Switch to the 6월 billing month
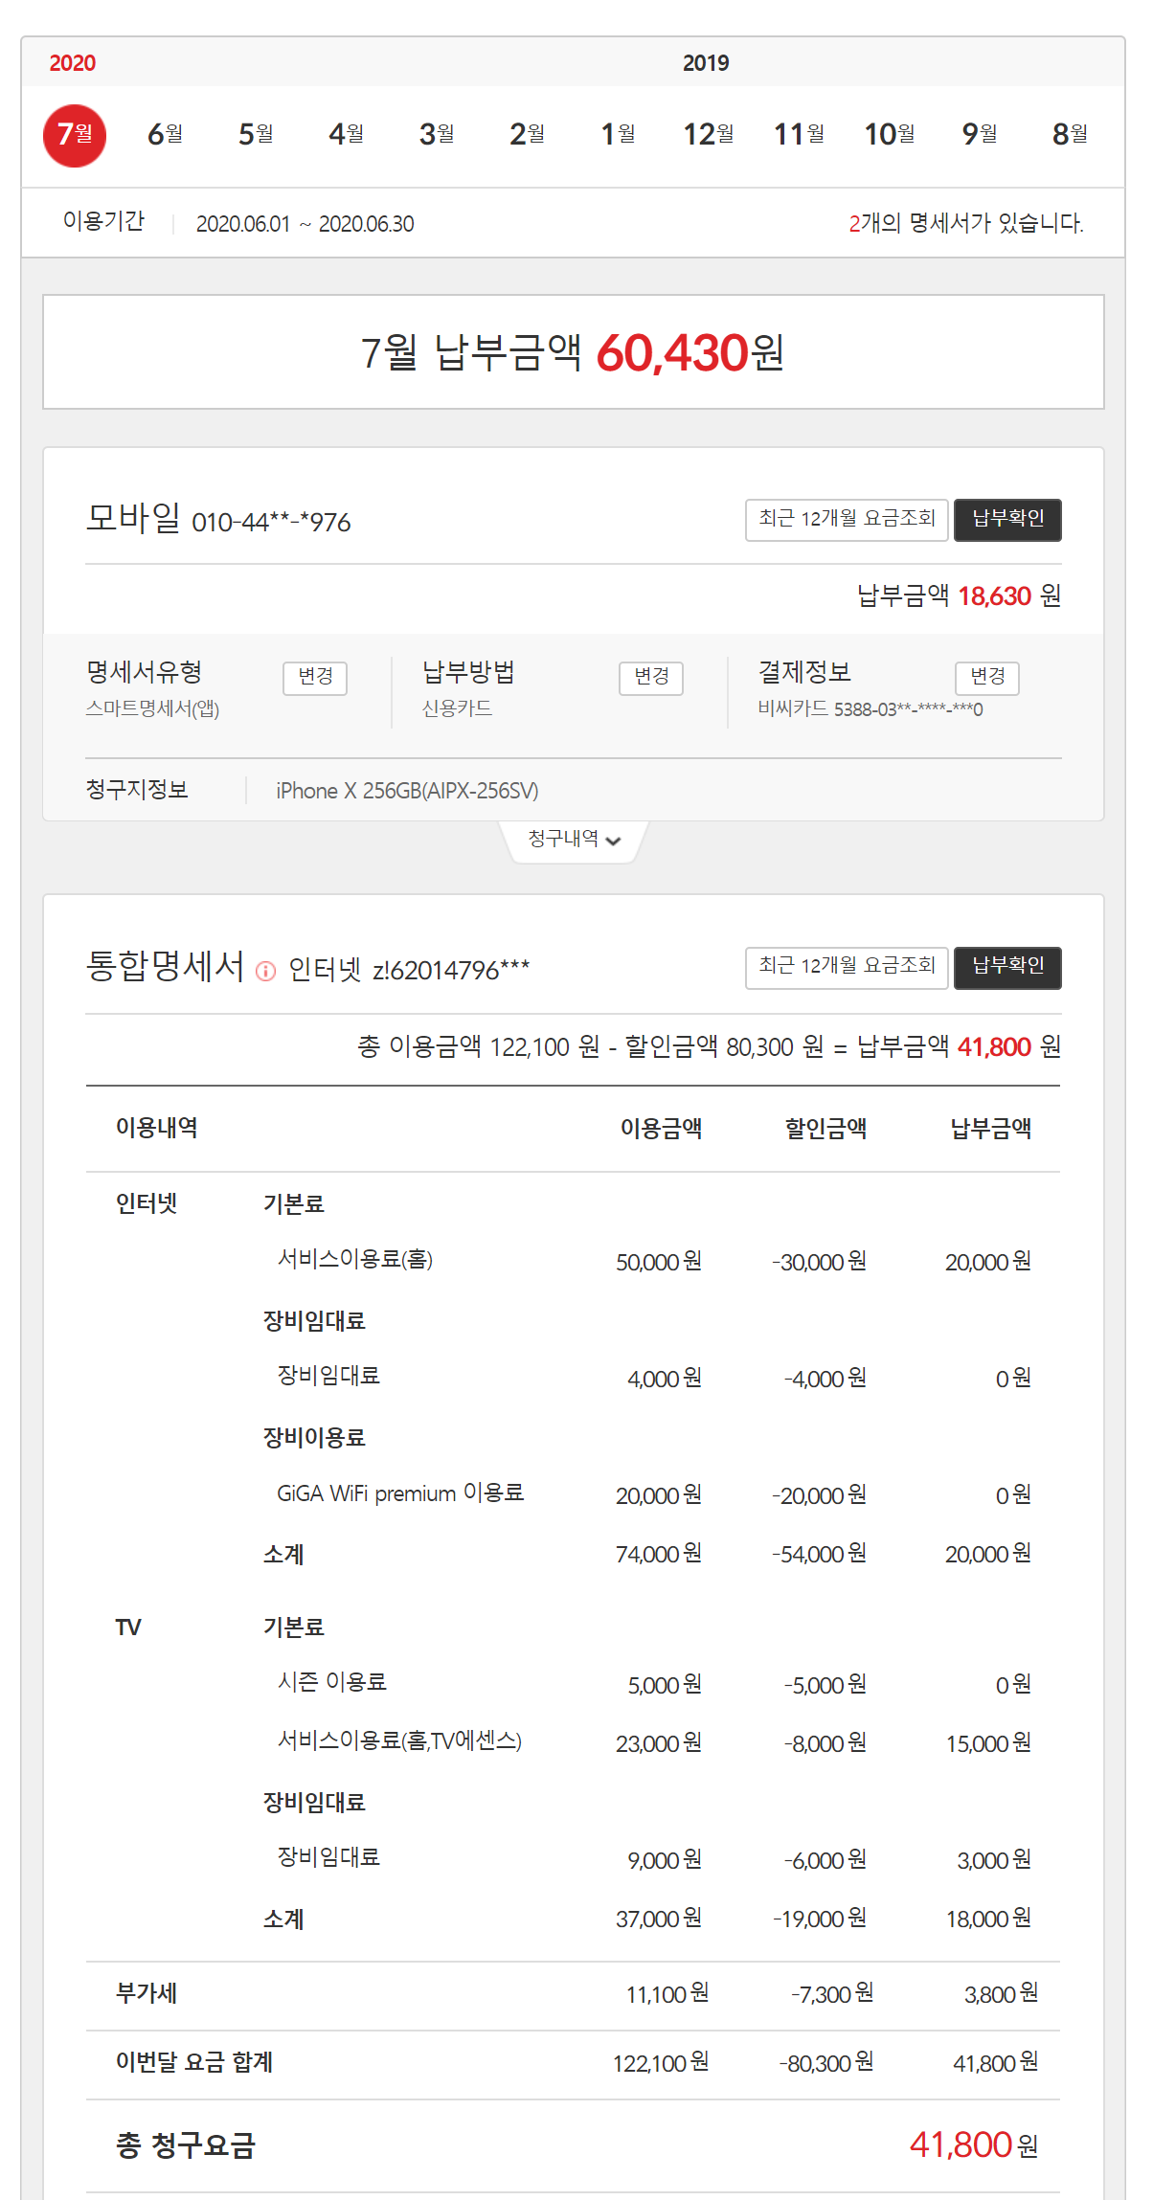This screenshot has width=1153, height=2200. [165, 135]
